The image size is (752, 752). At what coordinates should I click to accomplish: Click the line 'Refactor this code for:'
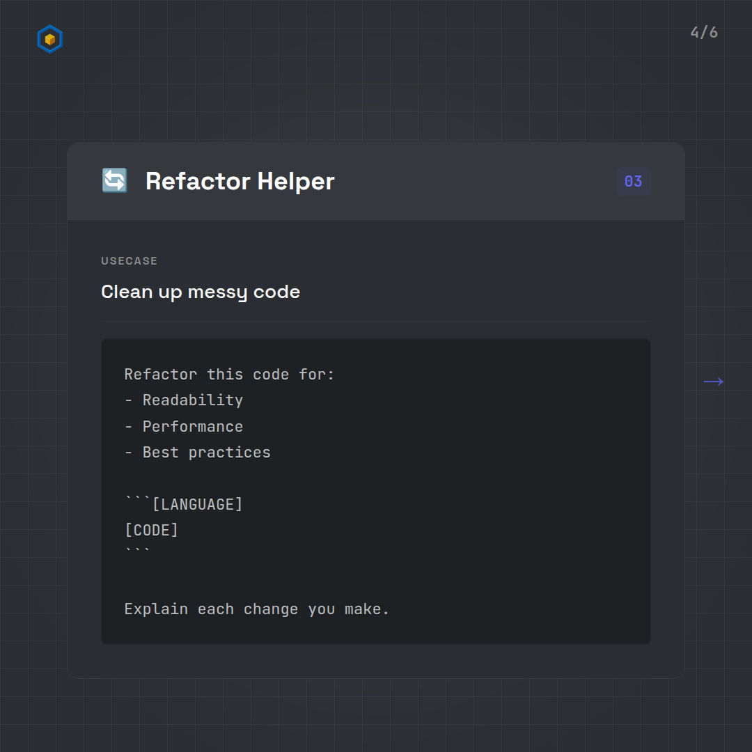coord(229,375)
